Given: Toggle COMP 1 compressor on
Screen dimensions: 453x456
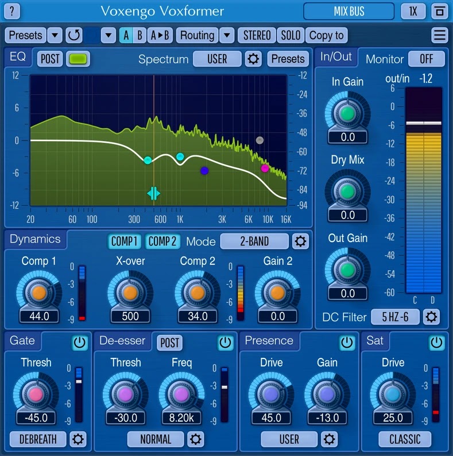Looking at the screenshot, I should (125, 241).
